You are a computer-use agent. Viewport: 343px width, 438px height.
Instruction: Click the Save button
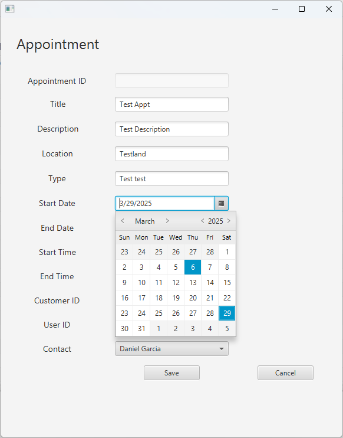pyautogui.click(x=171, y=373)
